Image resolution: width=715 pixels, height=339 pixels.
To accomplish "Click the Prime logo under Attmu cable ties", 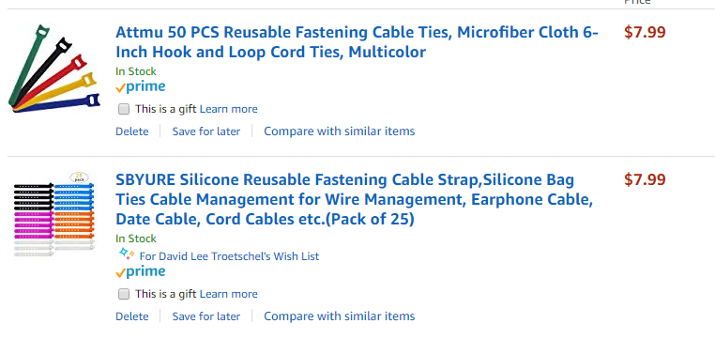I will coord(141,86).
